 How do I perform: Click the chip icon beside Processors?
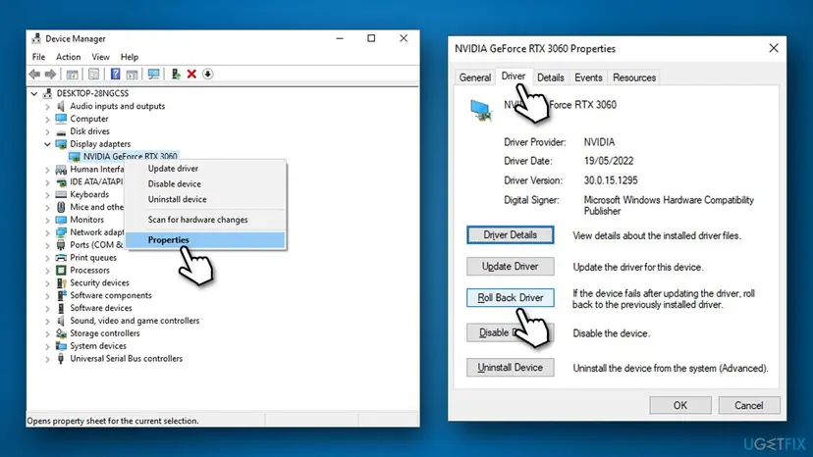pos(61,270)
